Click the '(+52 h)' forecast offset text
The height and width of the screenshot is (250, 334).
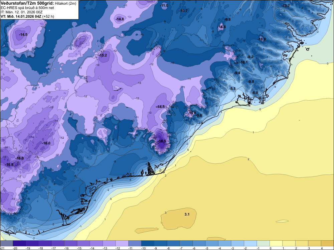tap(48, 16)
